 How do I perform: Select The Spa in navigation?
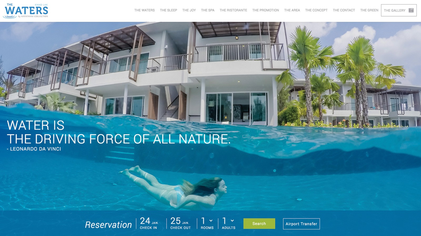point(208,10)
